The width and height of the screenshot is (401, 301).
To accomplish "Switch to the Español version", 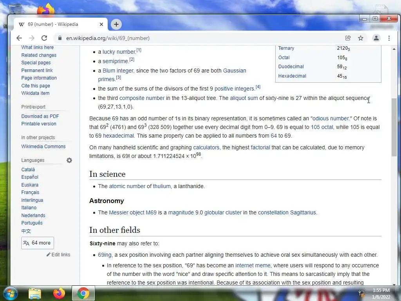I will tap(30, 177).
